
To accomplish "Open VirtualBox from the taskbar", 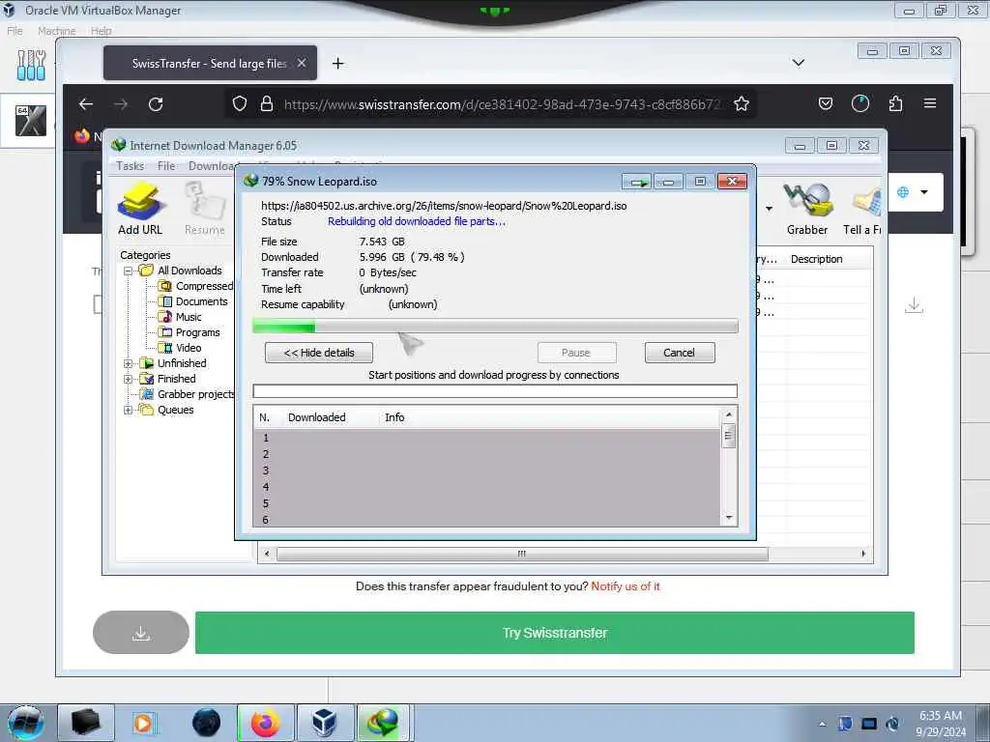I will pyautogui.click(x=324, y=723).
